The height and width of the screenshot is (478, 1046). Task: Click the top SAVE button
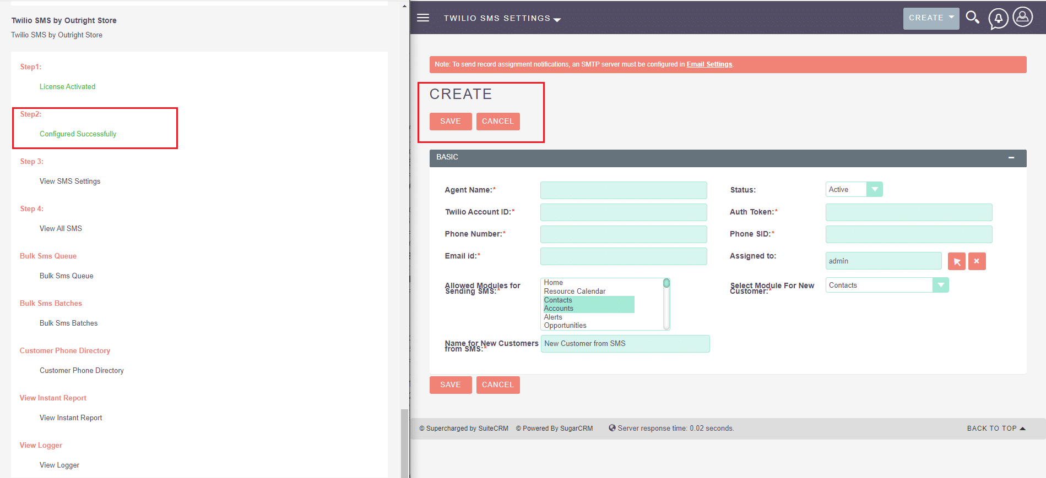(451, 122)
